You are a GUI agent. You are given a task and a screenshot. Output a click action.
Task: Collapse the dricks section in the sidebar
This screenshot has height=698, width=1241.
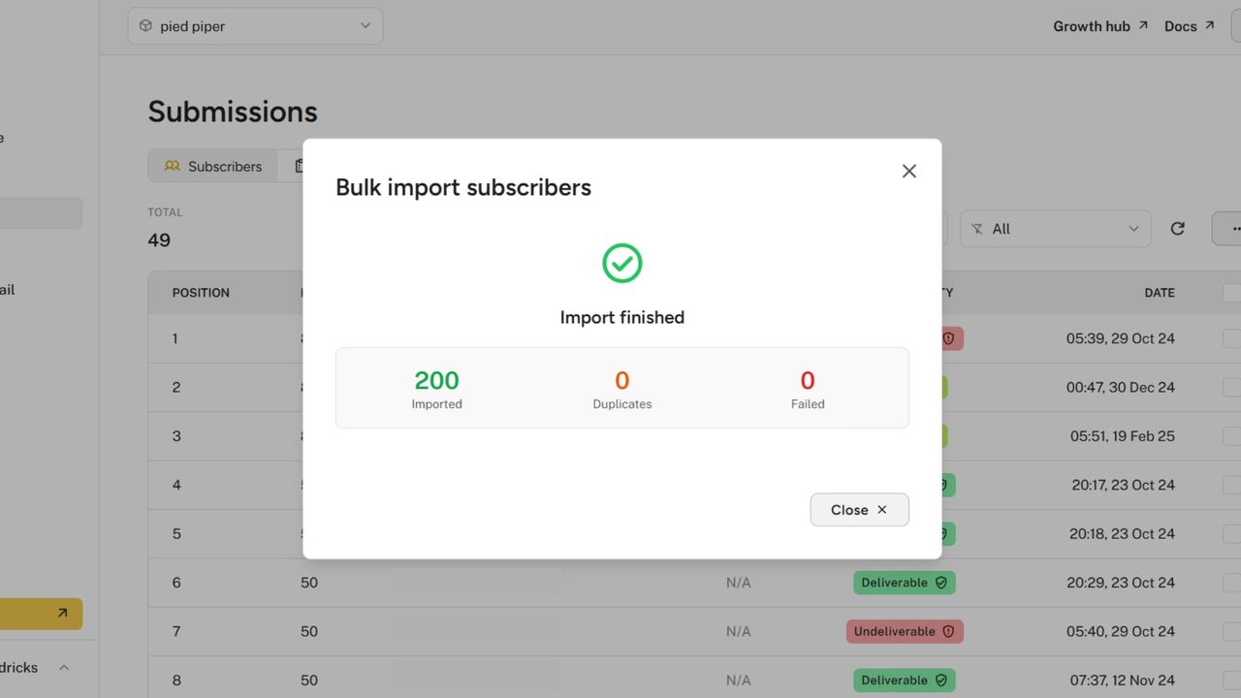click(63, 667)
